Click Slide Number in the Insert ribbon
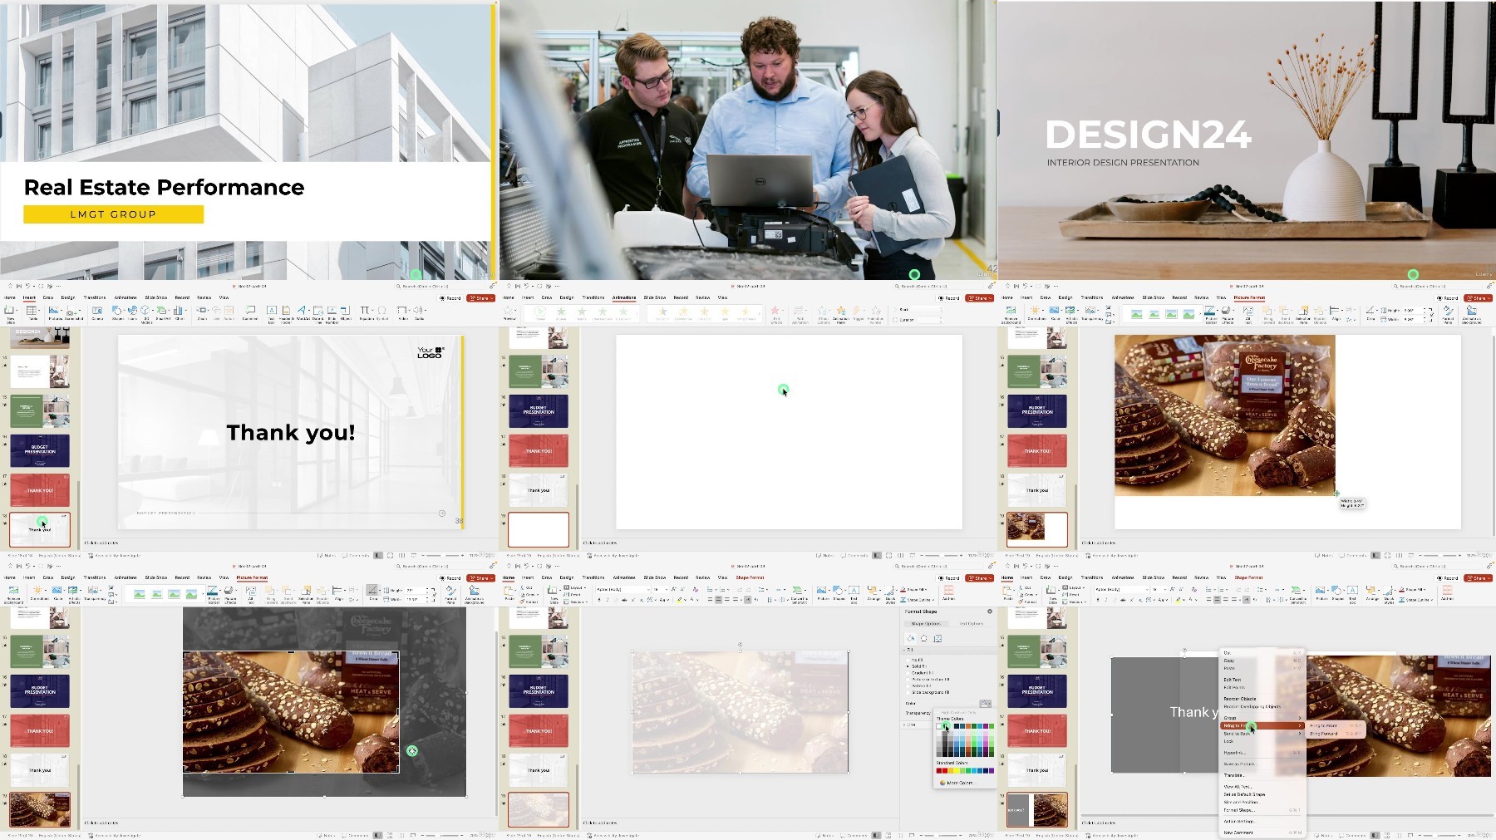 point(332,314)
